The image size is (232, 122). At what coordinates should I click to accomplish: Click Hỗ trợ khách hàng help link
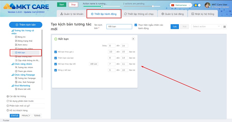[17, 110]
